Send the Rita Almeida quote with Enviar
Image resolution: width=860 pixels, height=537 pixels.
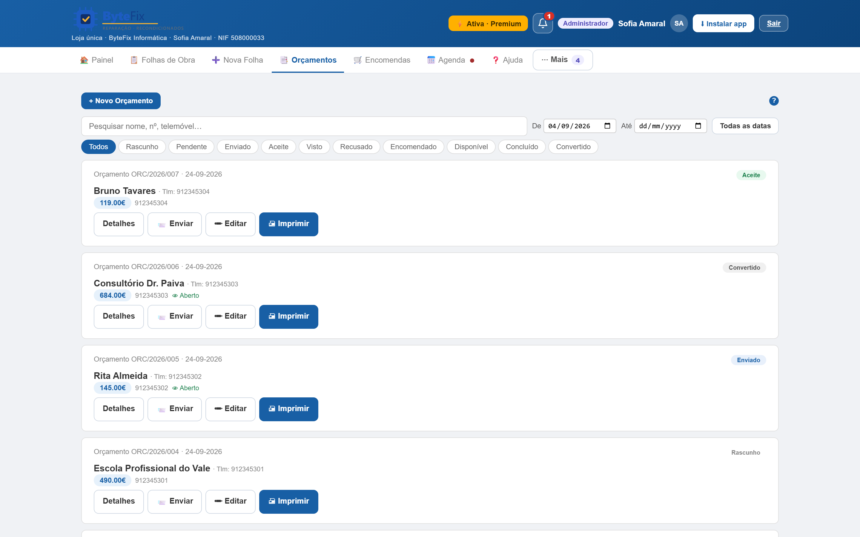coord(174,409)
